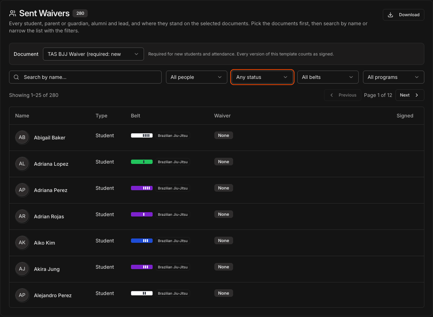Click the AK avatar for Aiko Kim
433x317 pixels.
pyautogui.click(x=22, y=243)
